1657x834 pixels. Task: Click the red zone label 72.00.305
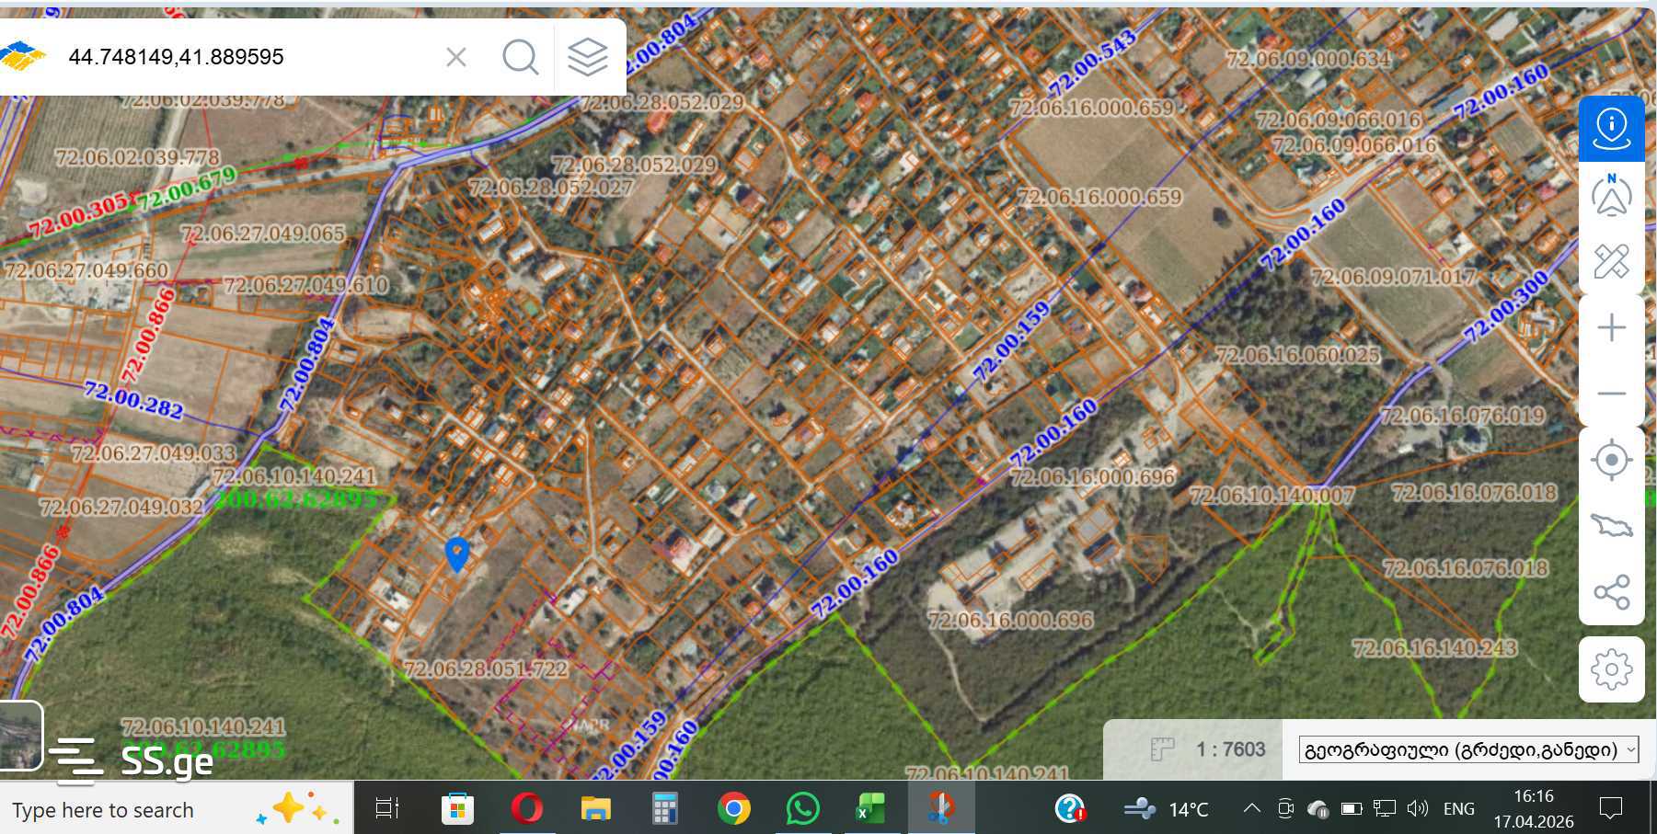[x=78, y=216]
